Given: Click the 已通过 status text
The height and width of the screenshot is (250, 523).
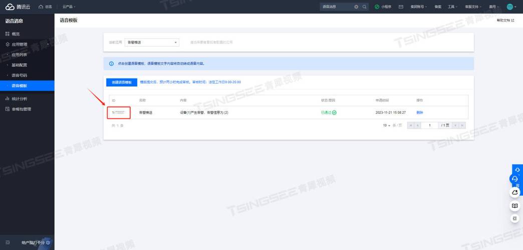Looking at the screenshot, I should pos(326,112).
